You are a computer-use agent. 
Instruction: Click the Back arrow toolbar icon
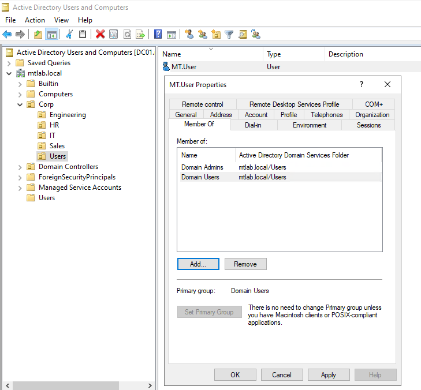[x=7, y=35]
